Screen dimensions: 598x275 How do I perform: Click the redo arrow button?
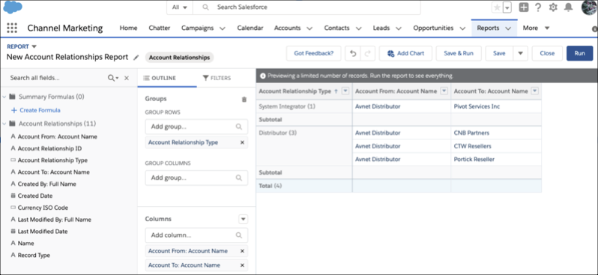[x=368, y=53]
